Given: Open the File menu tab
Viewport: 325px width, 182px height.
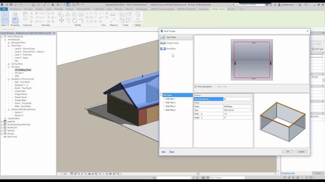Looking at the screenshot, I should (4, 9).
